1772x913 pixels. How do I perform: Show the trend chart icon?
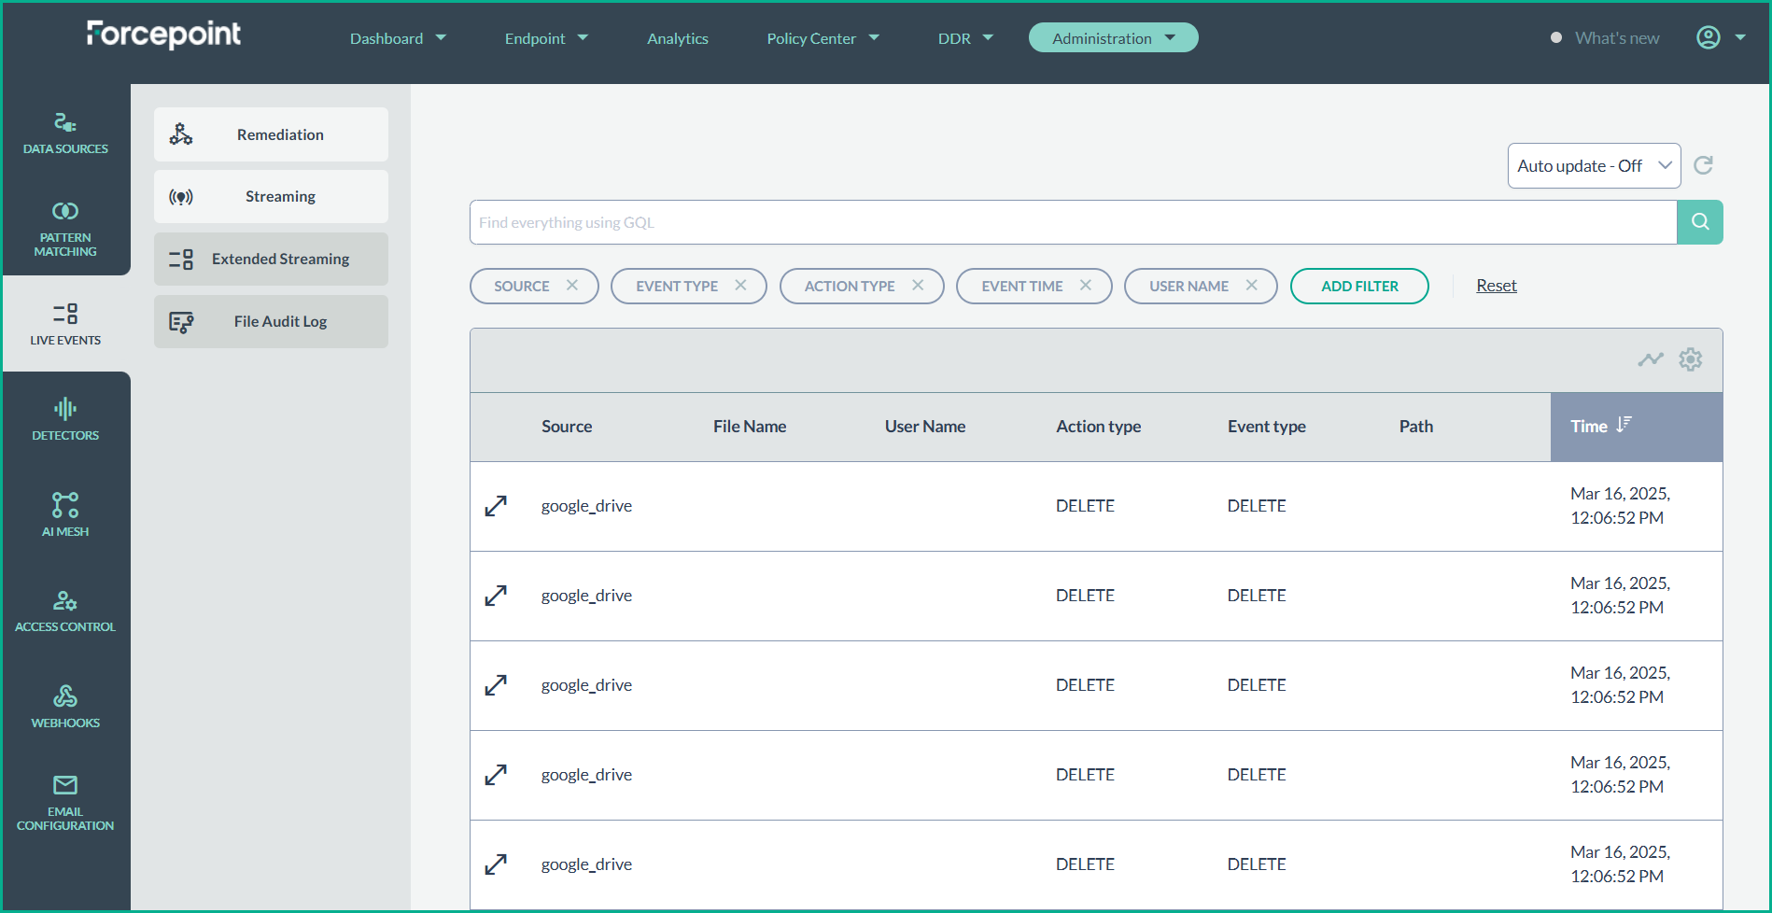pyautogui.click(x=1650, y=359)
